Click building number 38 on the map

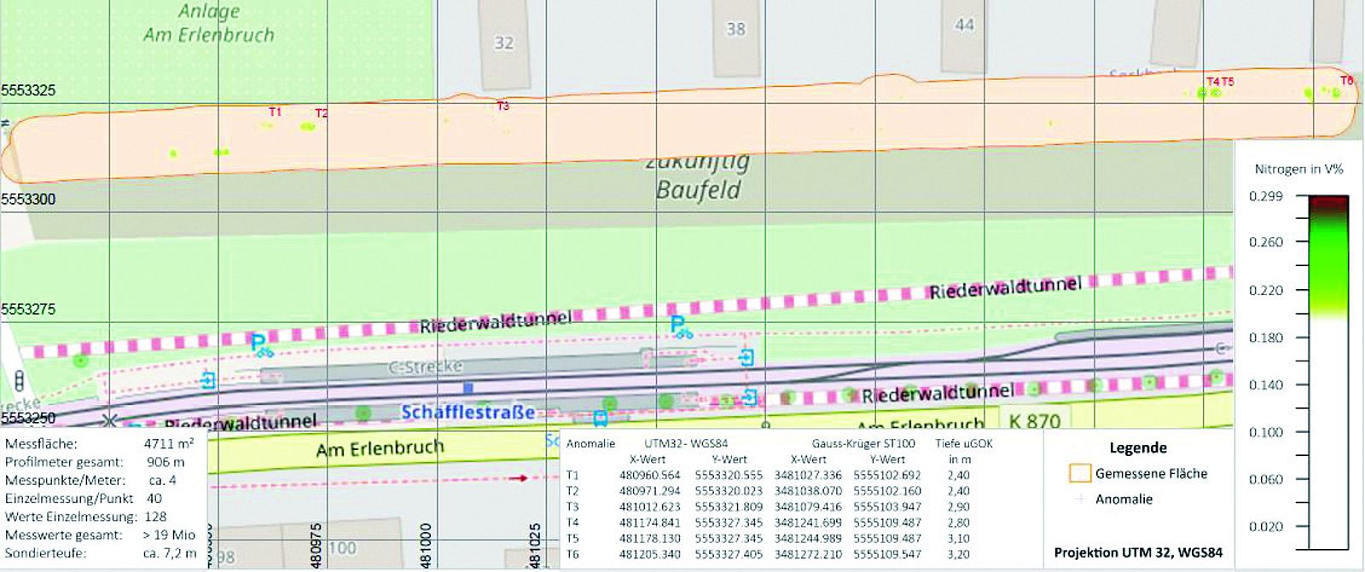click(x=735, y=30)
